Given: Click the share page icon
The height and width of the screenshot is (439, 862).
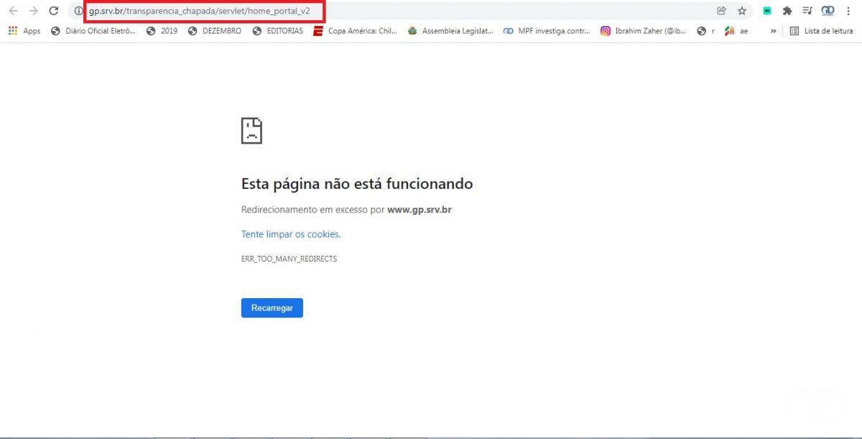Looking at the screenshot, I should [721, 11].
